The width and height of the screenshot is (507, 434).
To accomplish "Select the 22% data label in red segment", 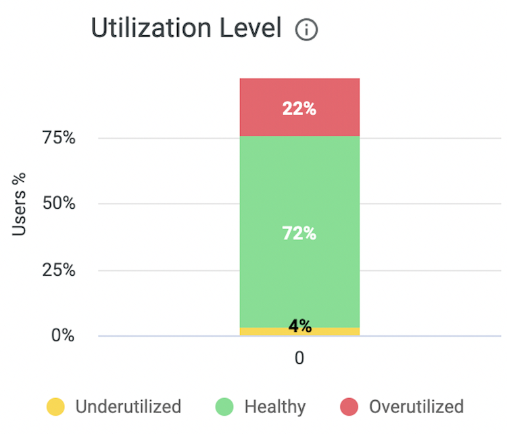I will click(x=299, y=108).
